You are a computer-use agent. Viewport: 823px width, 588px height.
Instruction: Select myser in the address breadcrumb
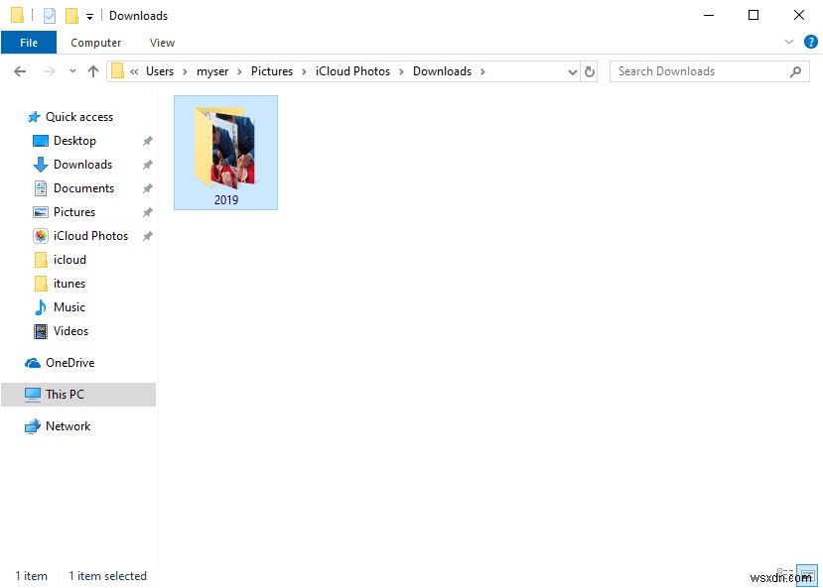(x=212, y=71)
